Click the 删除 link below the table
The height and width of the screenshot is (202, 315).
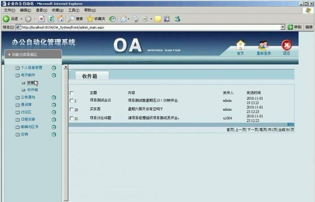pyautogui.click(x=290, y=124)
